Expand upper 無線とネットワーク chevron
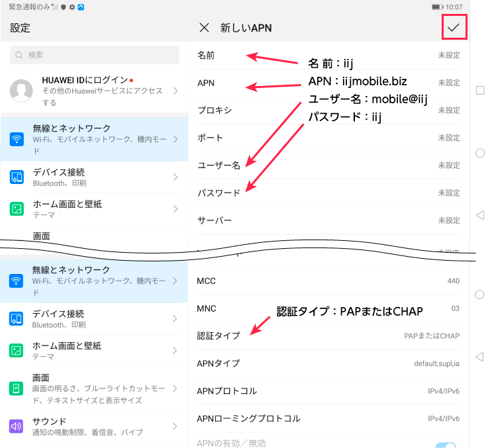 175,139
